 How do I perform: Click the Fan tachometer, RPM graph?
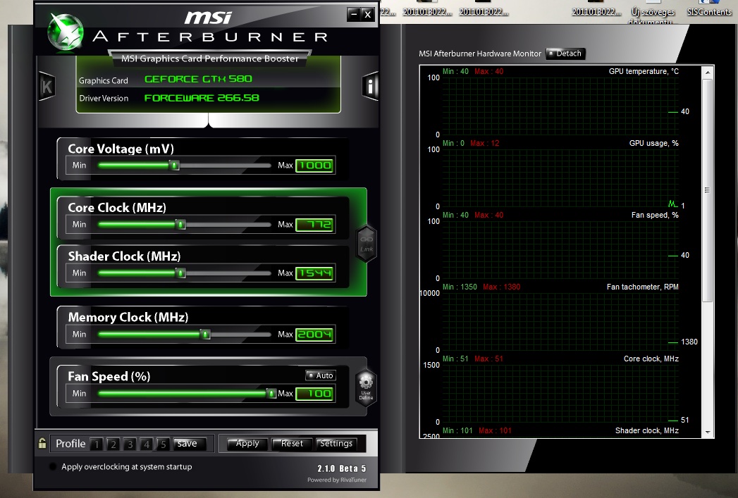560,322
